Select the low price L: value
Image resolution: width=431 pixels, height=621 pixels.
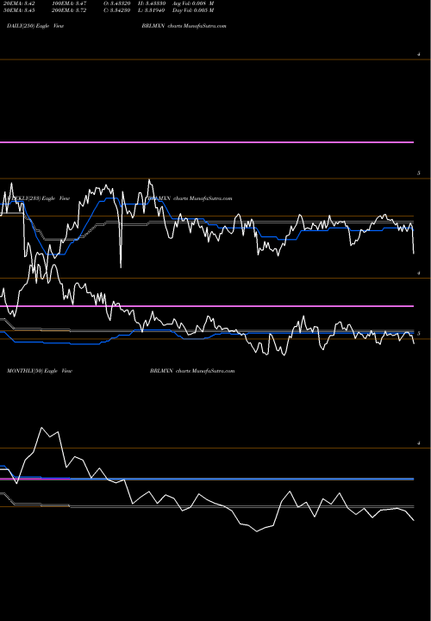point(152,10)
